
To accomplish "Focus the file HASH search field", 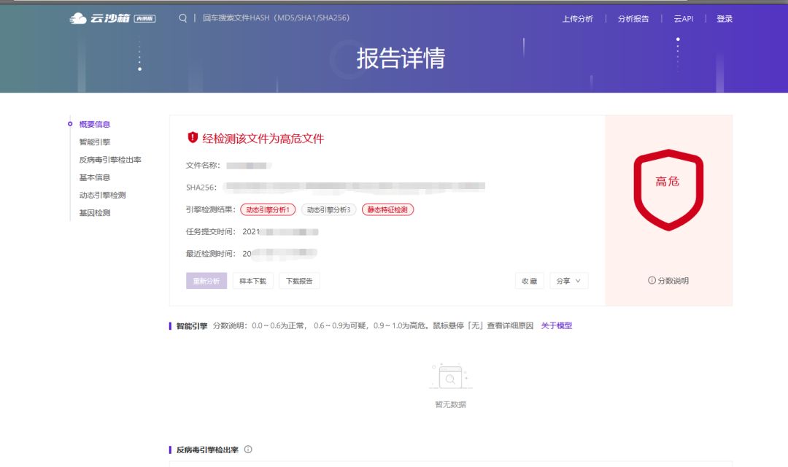I will coord(276,18).
